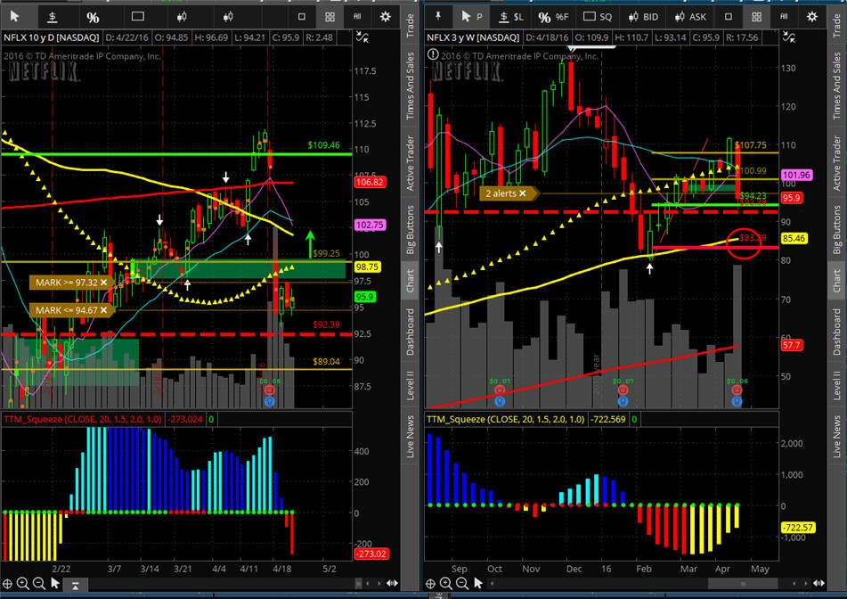
Task: Switch left chart to single cell layout
Action: (302, 17)
